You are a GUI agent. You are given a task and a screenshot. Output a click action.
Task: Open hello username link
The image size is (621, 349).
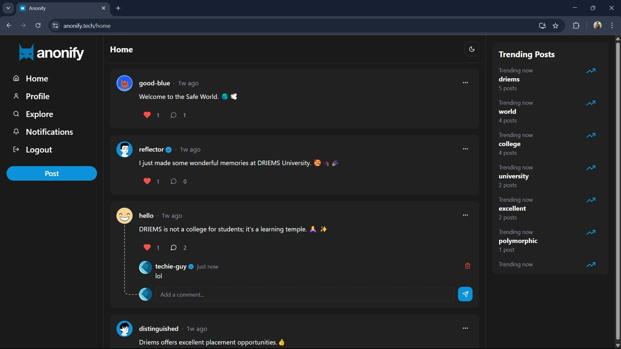tap(146, 216)
